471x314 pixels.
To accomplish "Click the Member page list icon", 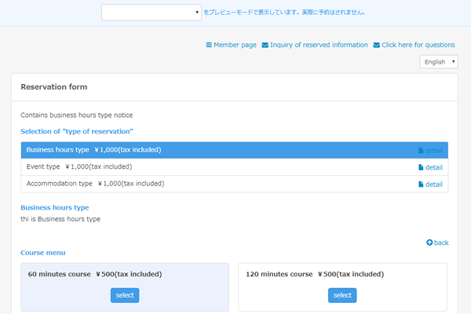I will [x=209, y=46].
